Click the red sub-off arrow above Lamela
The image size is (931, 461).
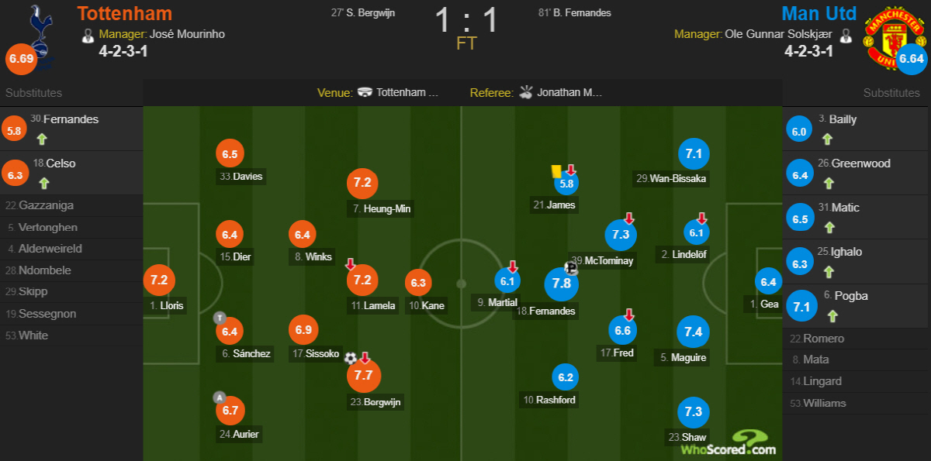pos(351,264)
